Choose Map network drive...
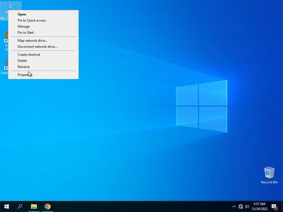 coord(43,41)
